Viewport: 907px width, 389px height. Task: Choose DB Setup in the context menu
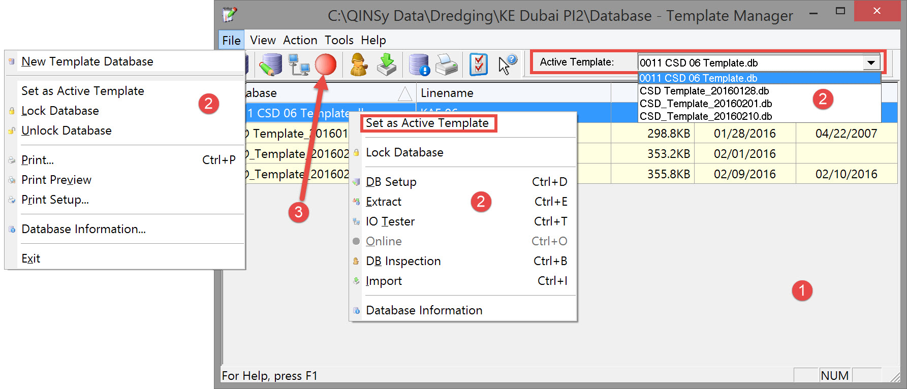pyautogui.click(x=463, y=182)
